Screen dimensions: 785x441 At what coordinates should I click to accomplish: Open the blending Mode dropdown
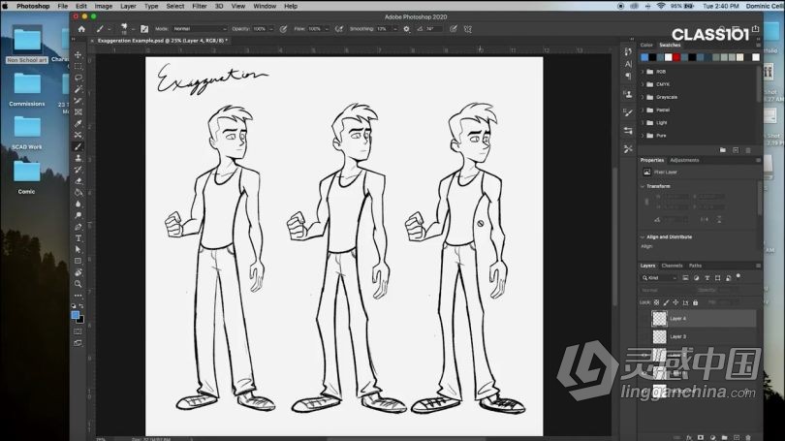200,29
